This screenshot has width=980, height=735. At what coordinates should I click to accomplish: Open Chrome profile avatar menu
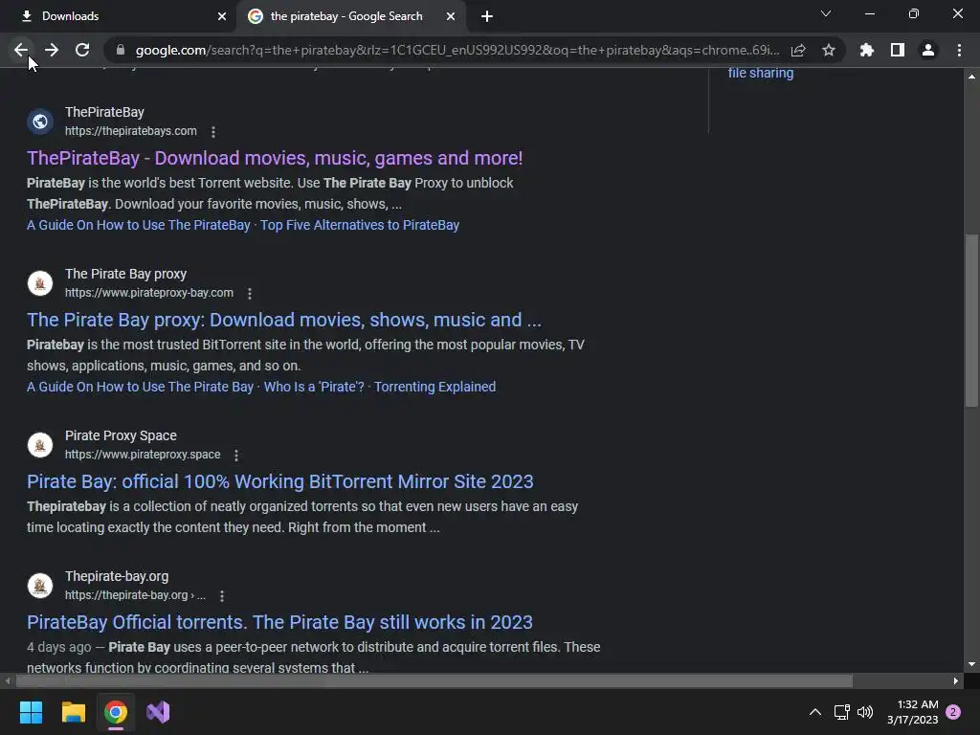click(928, 50)
